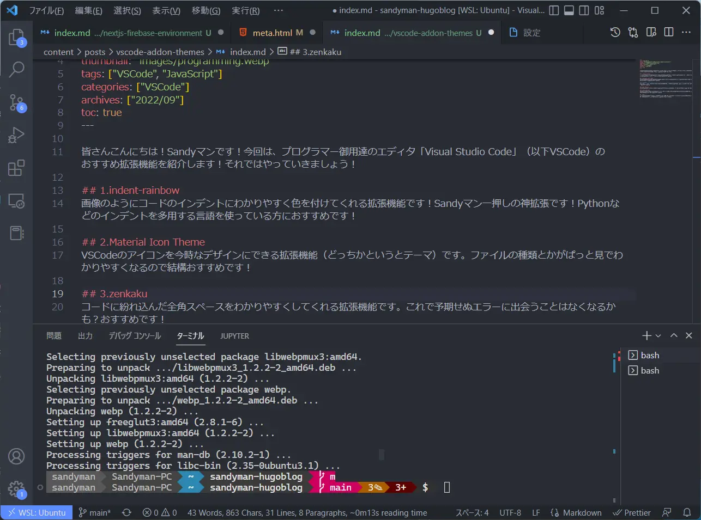The image size is (701, 520).
Task: Open the Run and Debug view
Action: pyautogui.click(x=16, y=134)
